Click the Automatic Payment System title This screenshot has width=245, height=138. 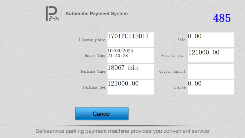coord(96,14)
